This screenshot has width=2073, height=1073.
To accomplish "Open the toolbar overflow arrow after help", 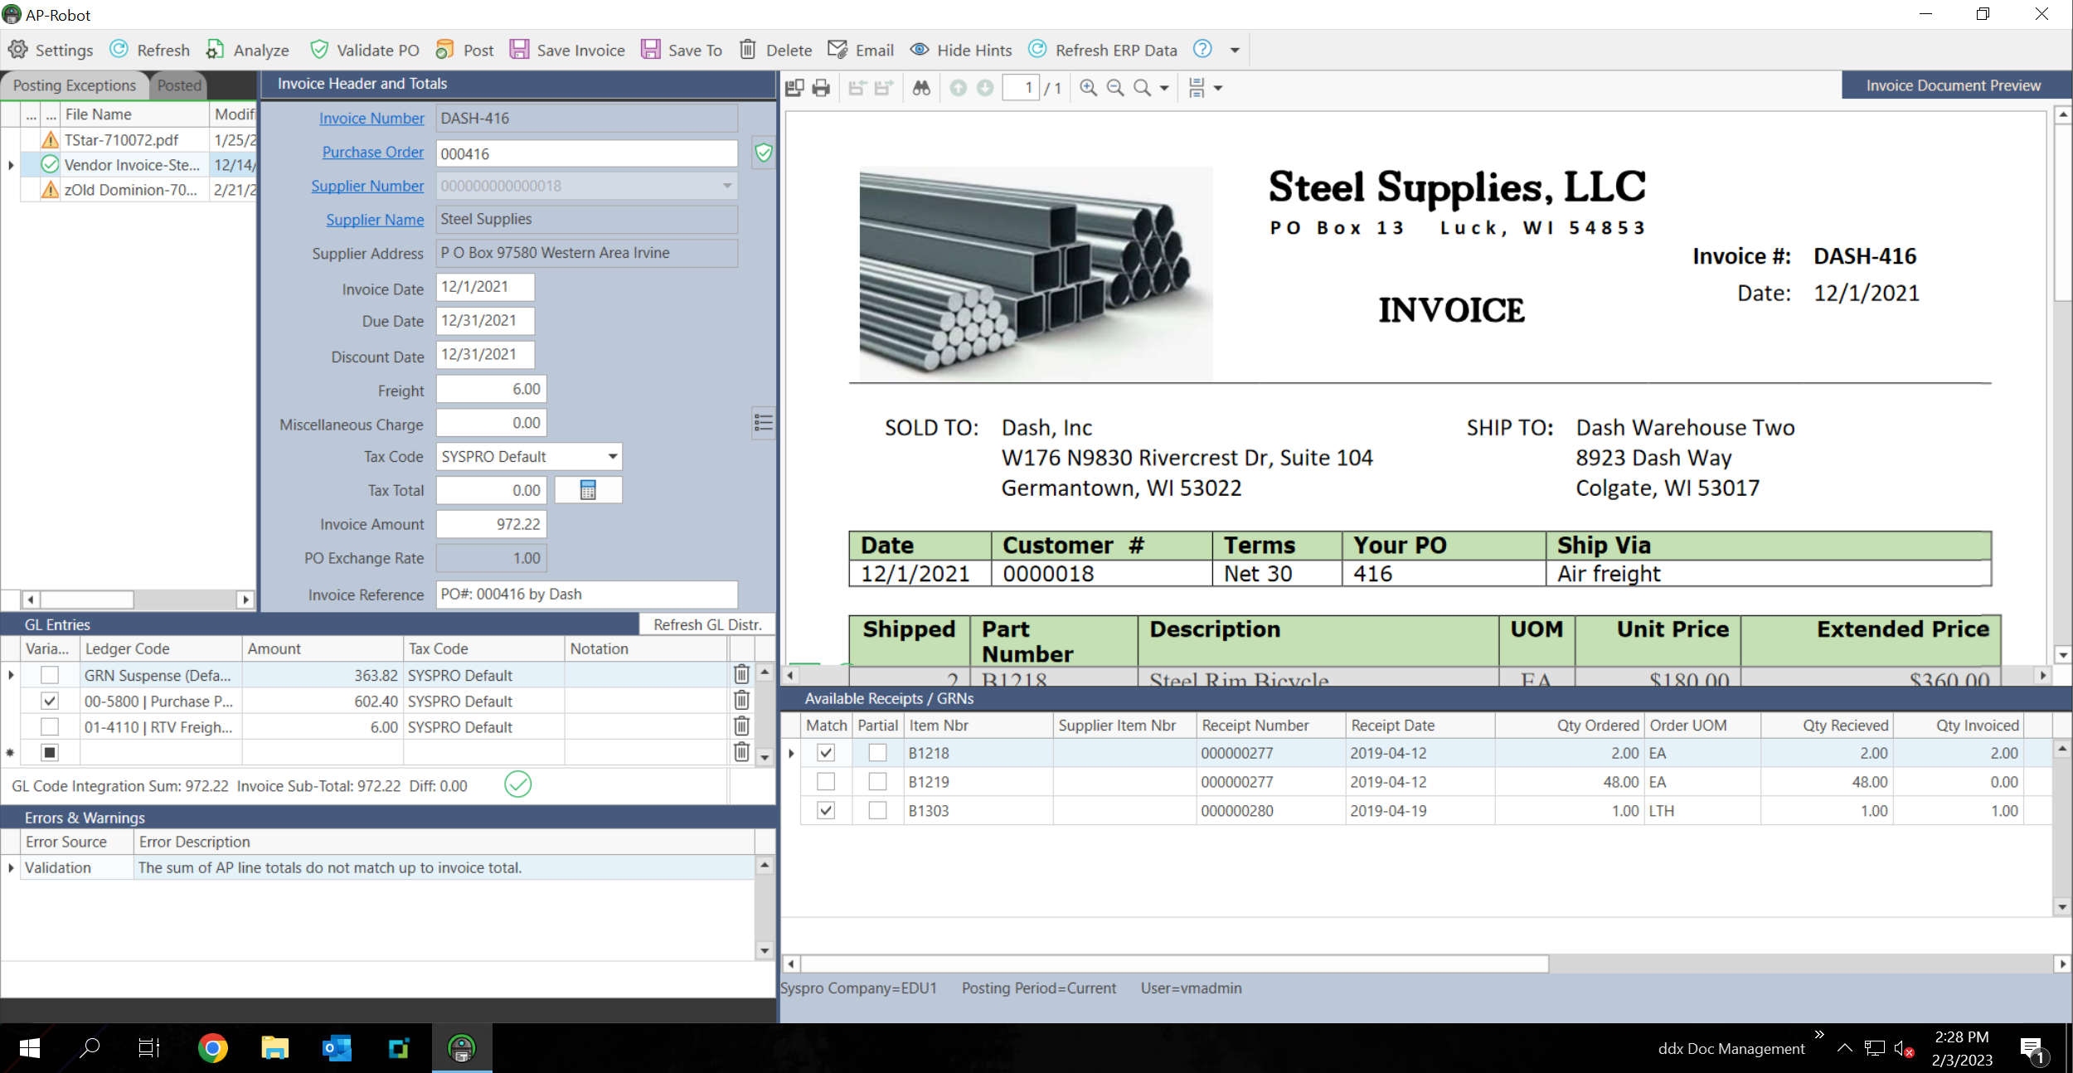I will pyautogui.click(x=1235, y=51).
